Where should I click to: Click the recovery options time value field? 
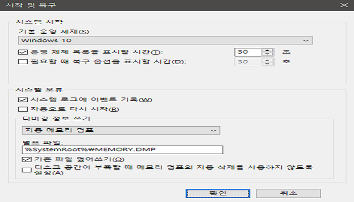click(x=248, y=62)
